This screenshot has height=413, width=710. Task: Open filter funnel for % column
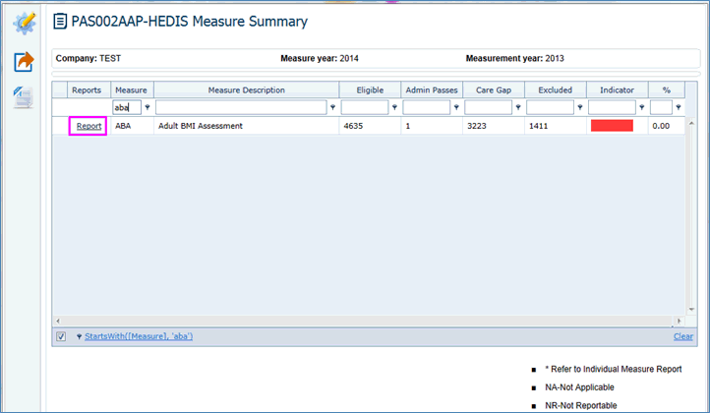point(677,107)
